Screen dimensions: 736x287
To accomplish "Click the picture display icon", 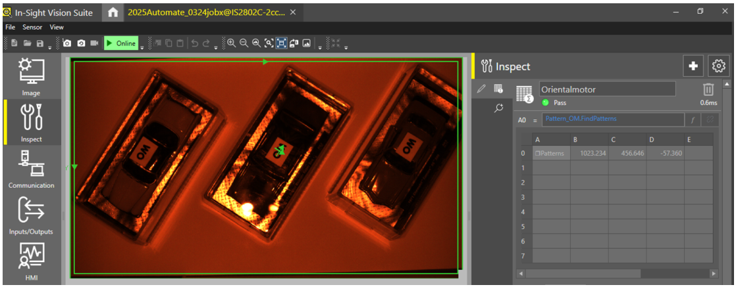I will 307,43.
